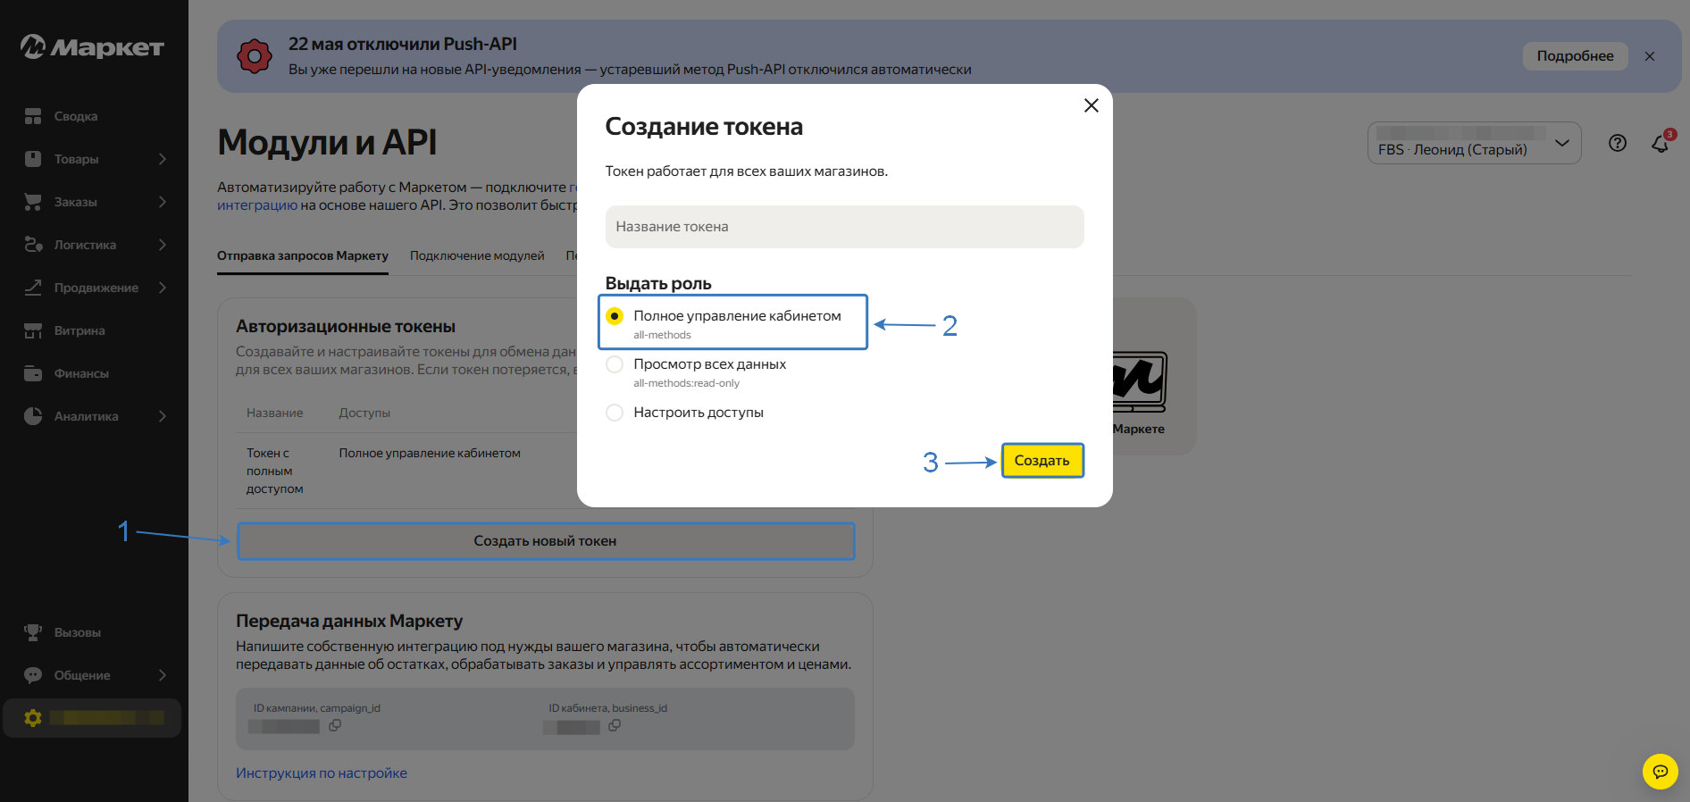
Task: Click the Передача данных Маркету heading
Action: (x=349, y=621)
